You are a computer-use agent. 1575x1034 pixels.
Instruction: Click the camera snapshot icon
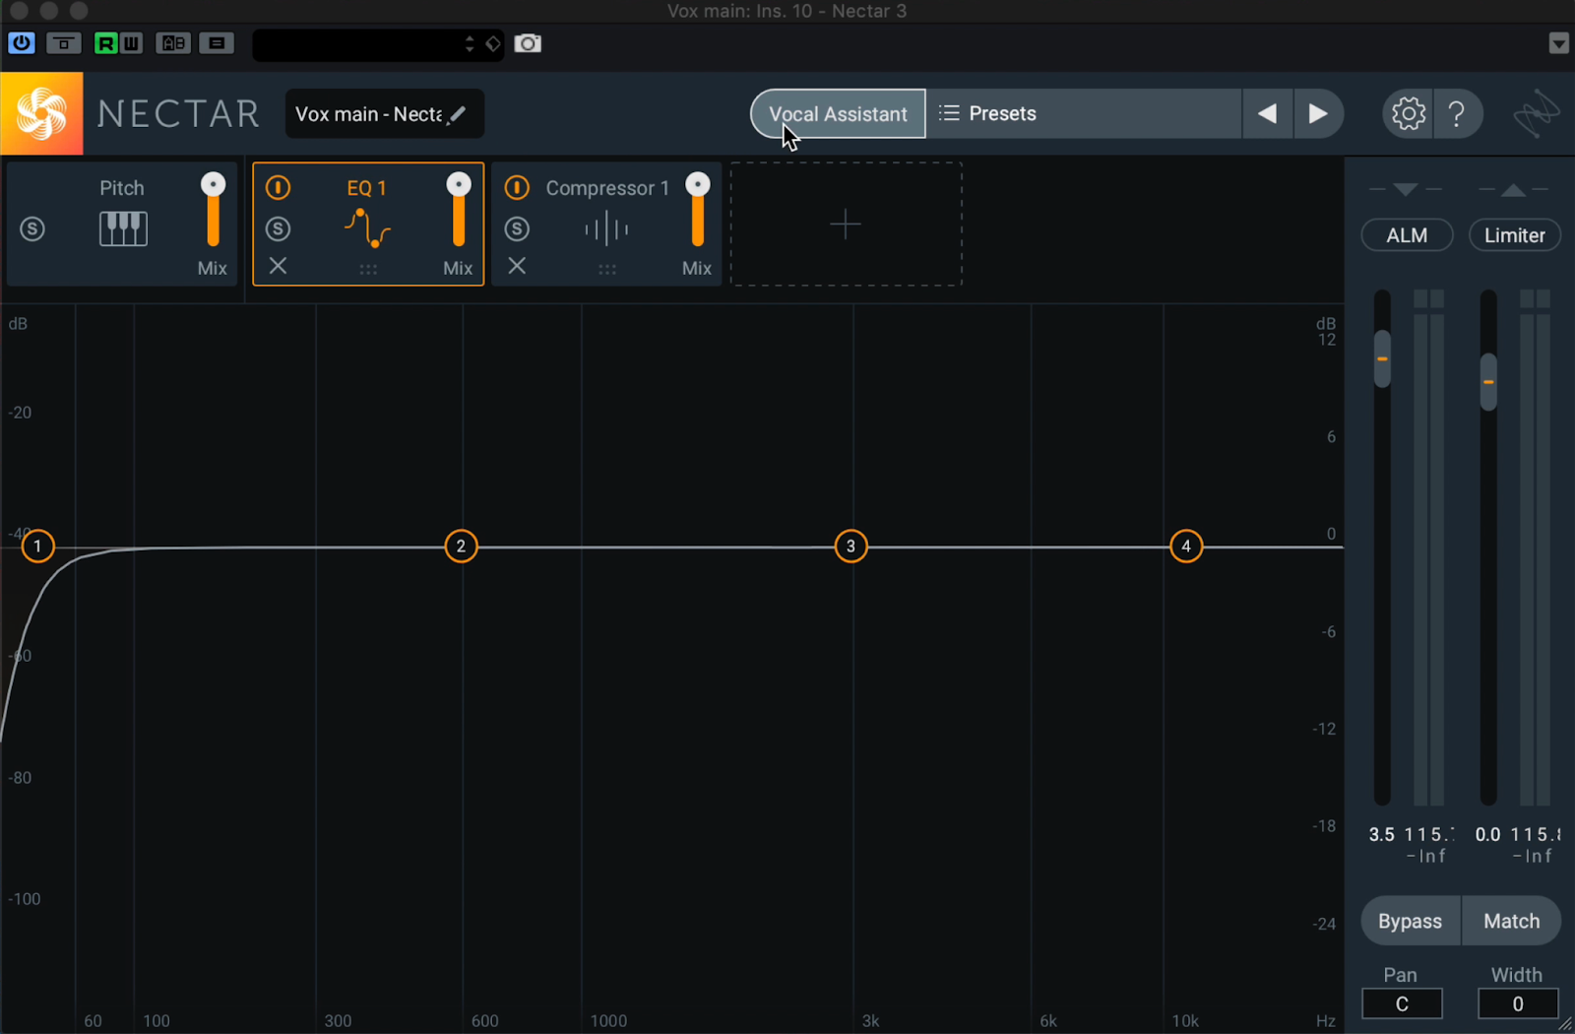pyautogui.click(x=528, y=43)
